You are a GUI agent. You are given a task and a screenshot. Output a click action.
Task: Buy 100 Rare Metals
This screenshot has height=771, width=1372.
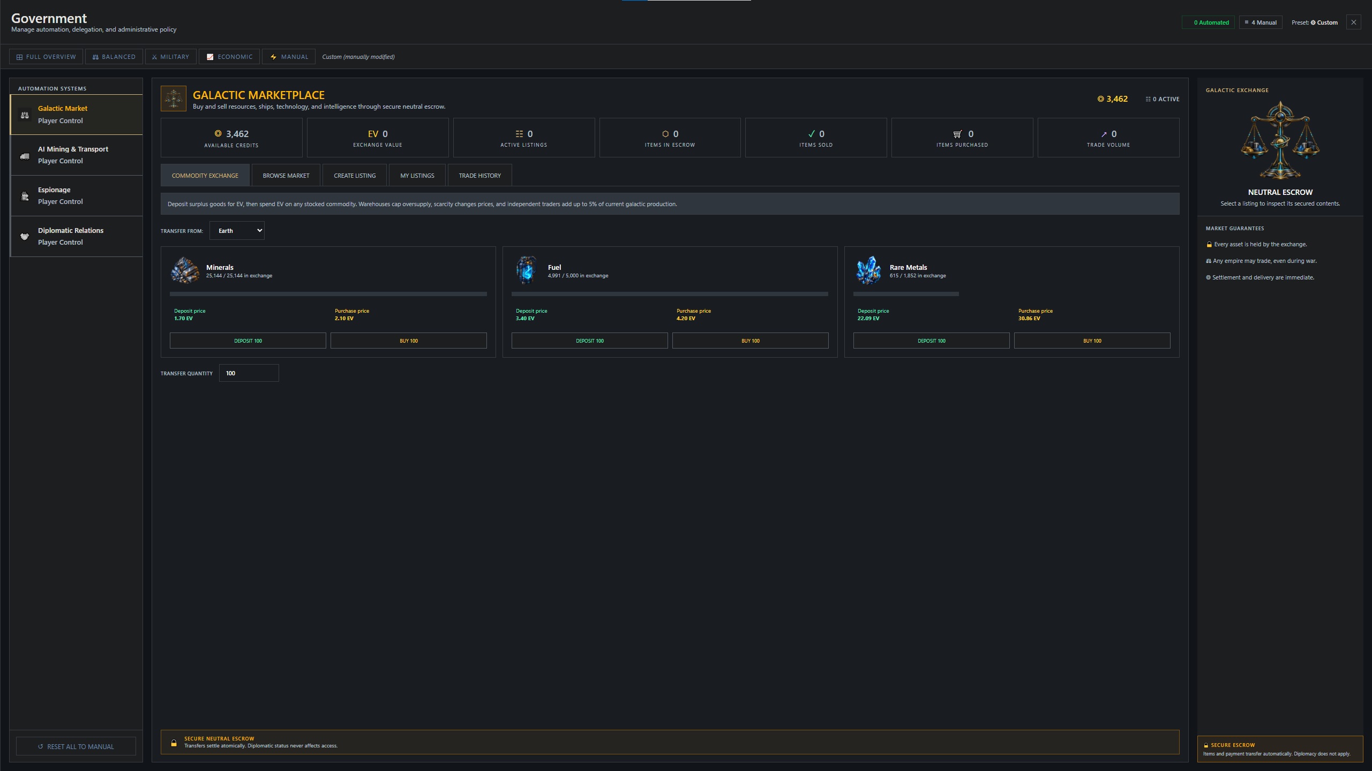tap(1092, 341)
